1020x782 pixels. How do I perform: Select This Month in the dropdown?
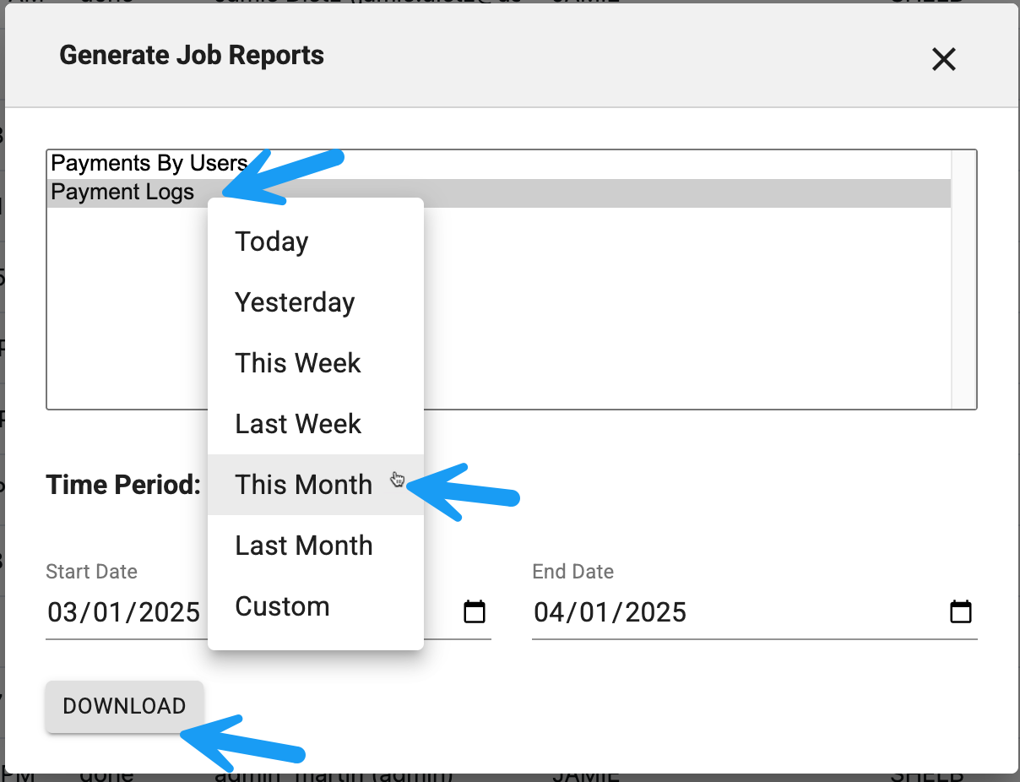[303, 485]
